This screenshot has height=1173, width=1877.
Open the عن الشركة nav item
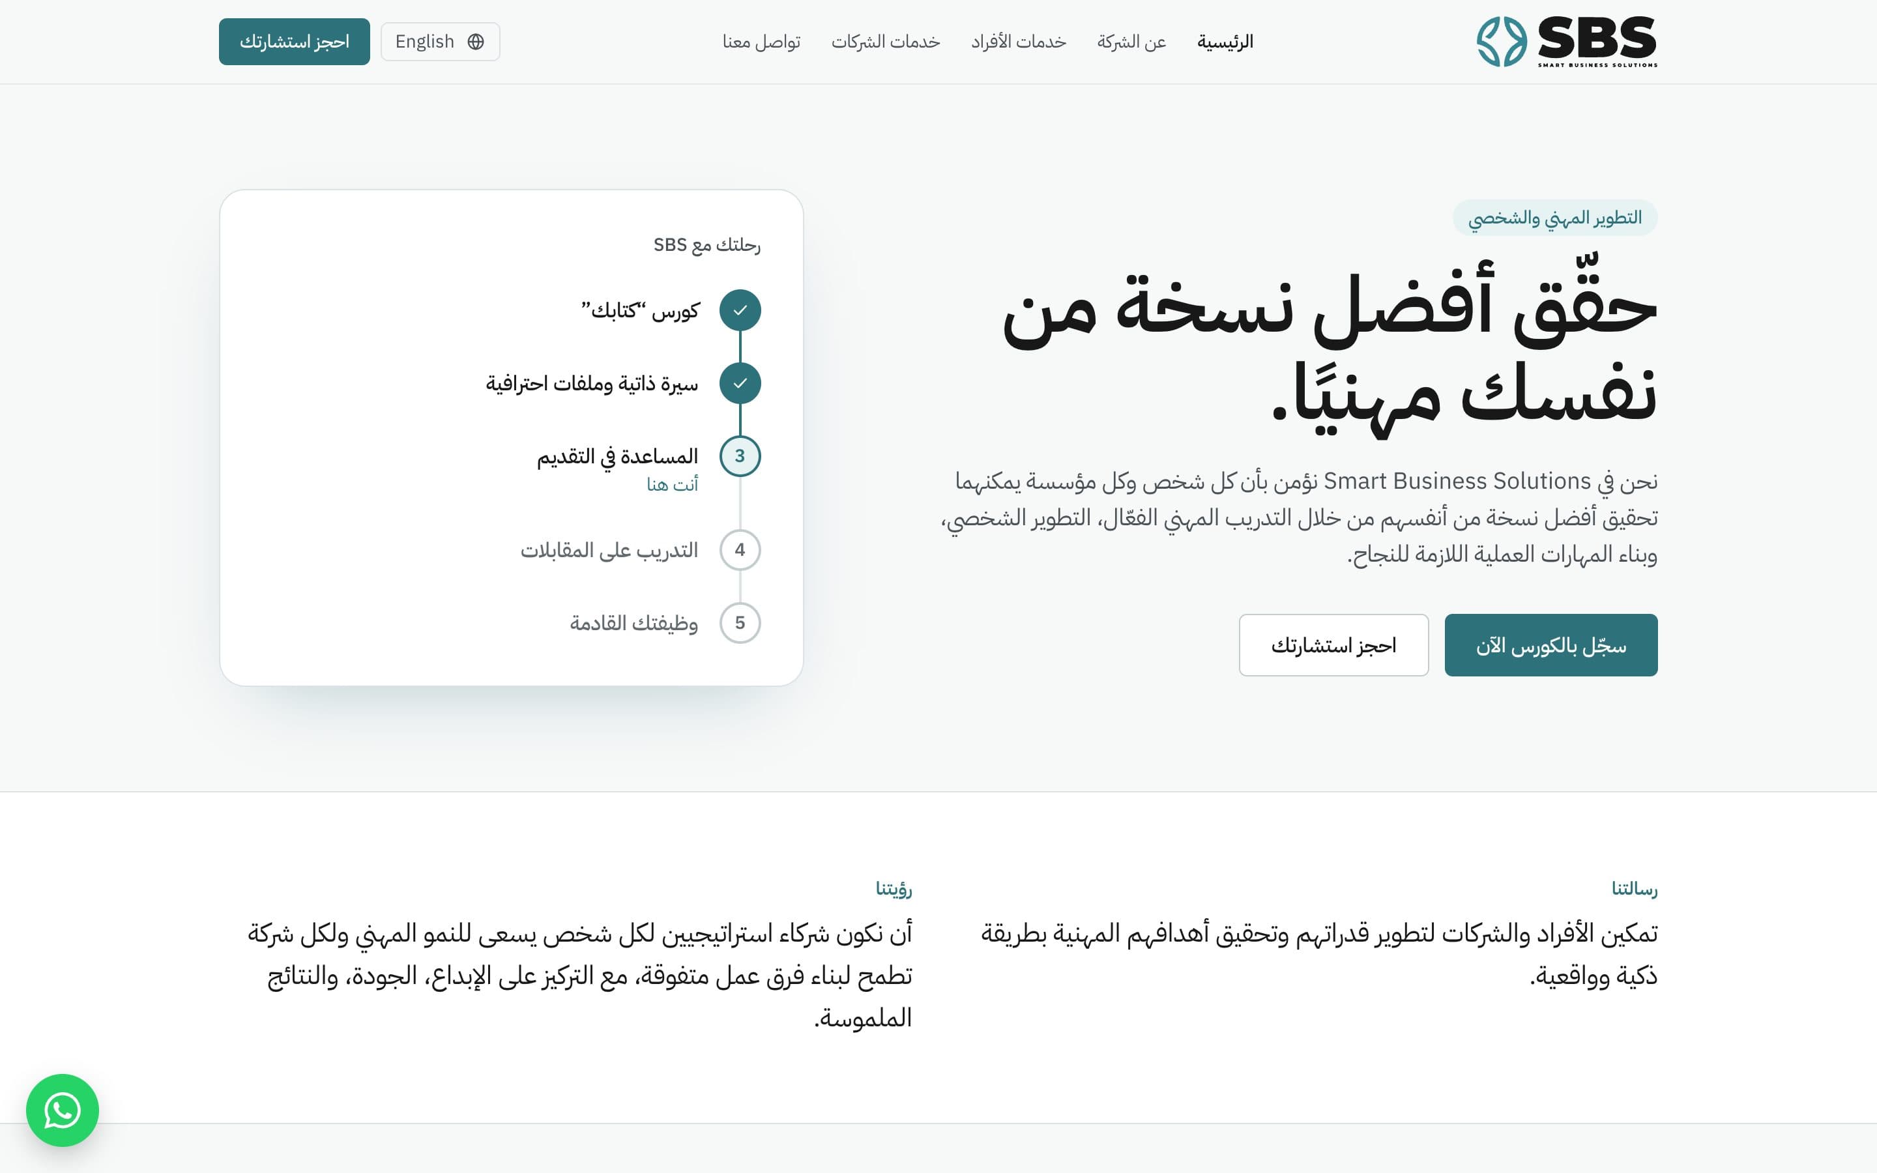tap(1131, 42)
